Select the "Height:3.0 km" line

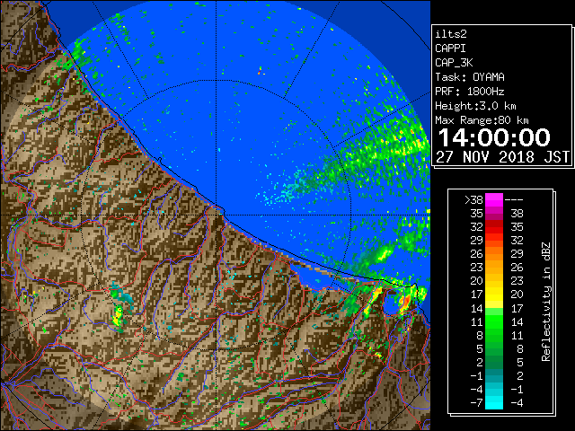(x=475, y=106)
